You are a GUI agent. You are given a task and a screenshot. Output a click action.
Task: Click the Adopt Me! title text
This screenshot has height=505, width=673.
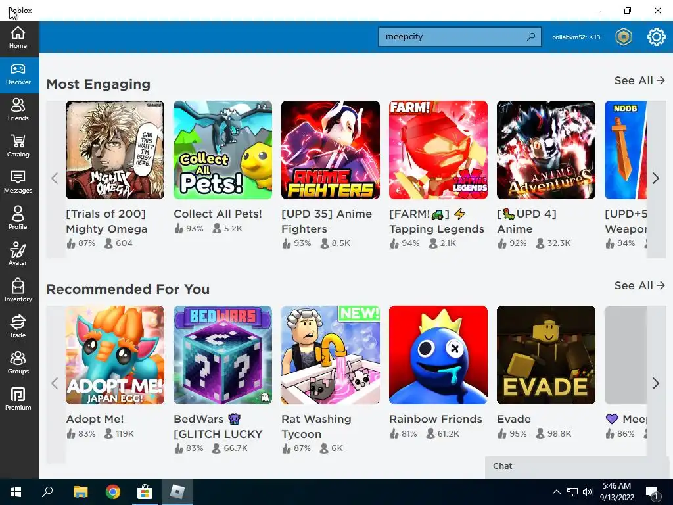click(x=95, y=419)
